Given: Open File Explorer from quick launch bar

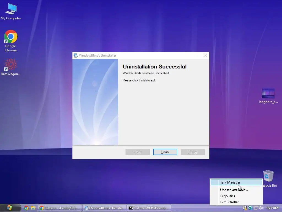Looking at the screenshot, I should tap(33, 208).
